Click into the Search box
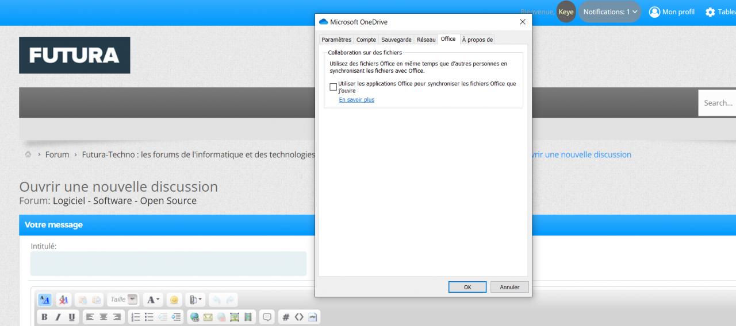Image resolution: width=736 pixels, height=326 pixels. coord(717,103)
